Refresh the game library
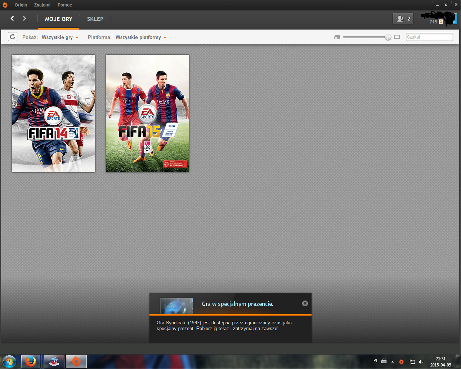Image resolution: width=461 pixels, height=369 pixels. 13,37
